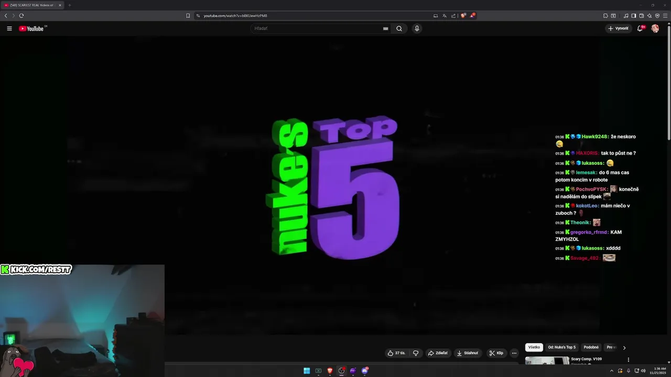Click chat username kokotLeo

pyautogui.click(x=587, y=206)
